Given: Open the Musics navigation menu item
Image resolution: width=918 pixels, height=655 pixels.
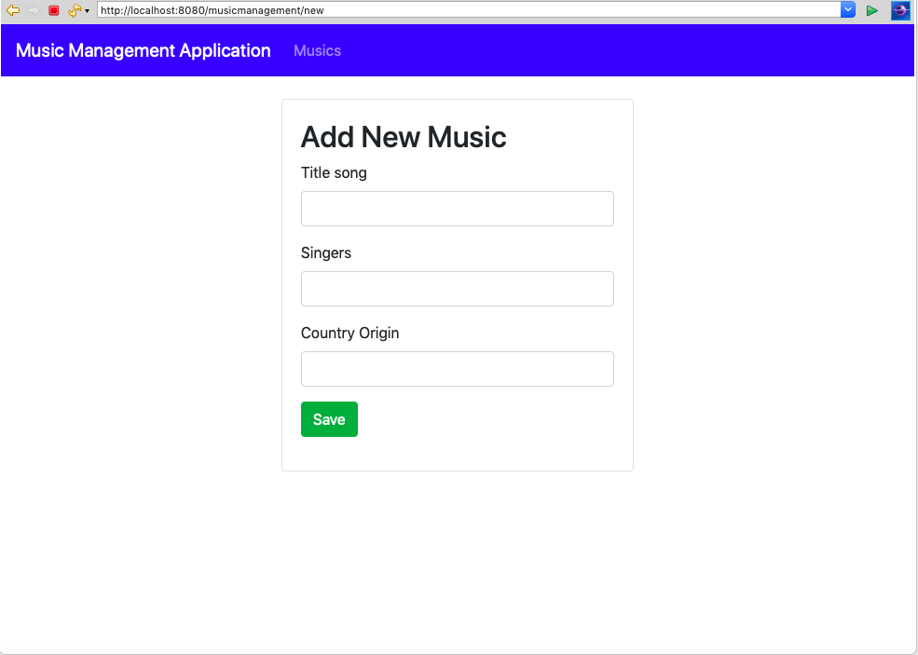Looking at the screenshot, I should [317, 50].
